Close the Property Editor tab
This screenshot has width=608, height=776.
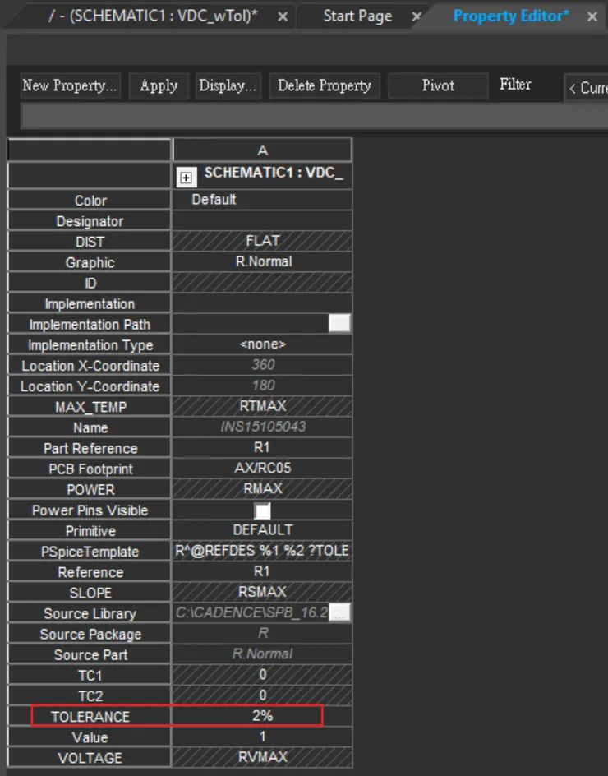pos(592,16)
